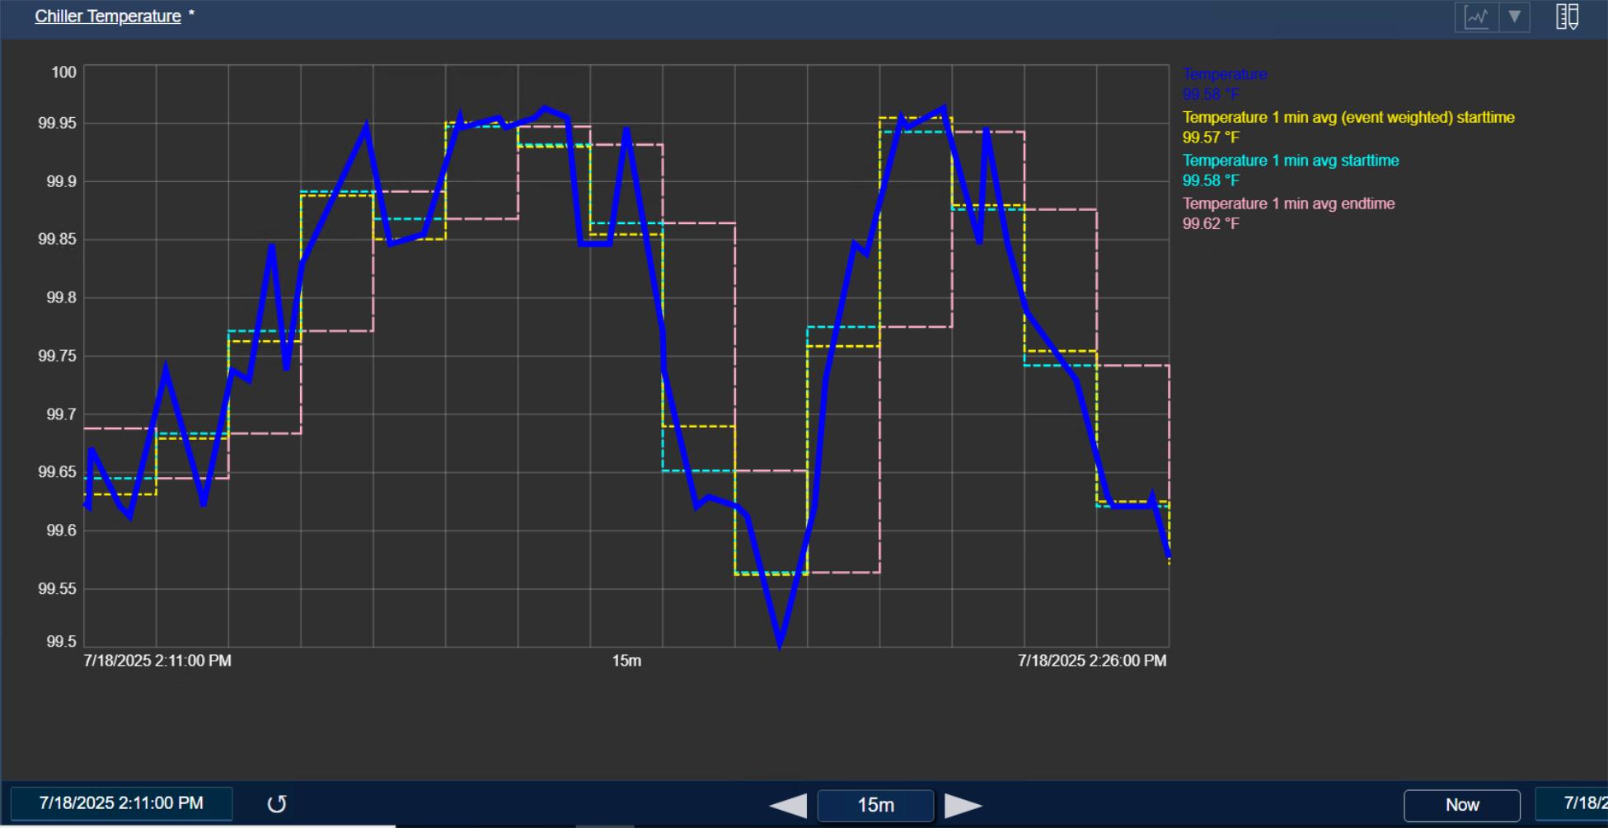Click the 99.58 °F cyan trace value
1608x828 pixels.
[1211, 180]
